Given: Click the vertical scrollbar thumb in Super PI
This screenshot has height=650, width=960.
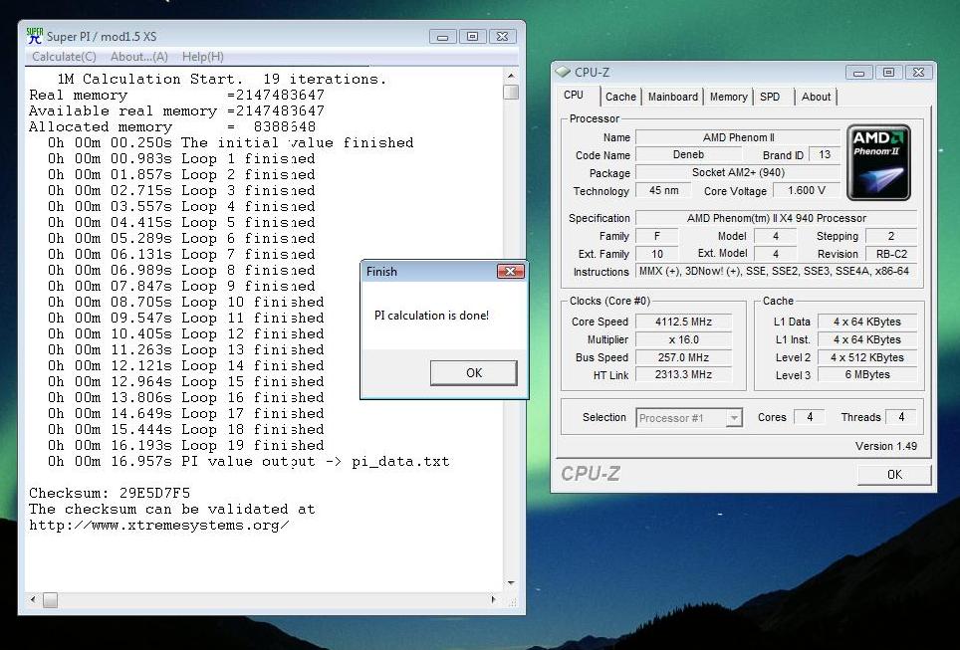Looking at the screenshot, I should (511, 92).
